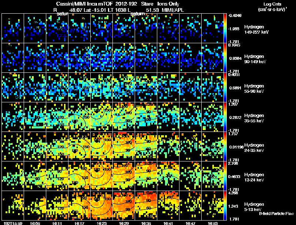Click the B-field Particle Flow caption
Screen dimensions: 296x225
point(276,214)
